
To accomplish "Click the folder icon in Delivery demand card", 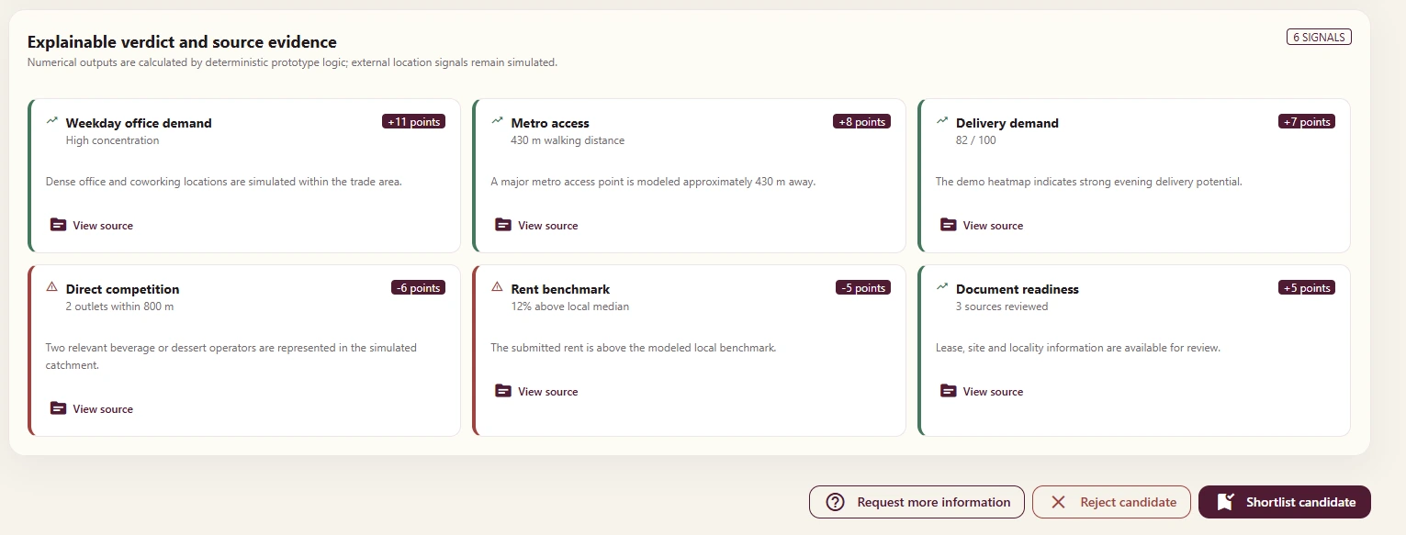I will pyautogui.click(x=949, y=225).
